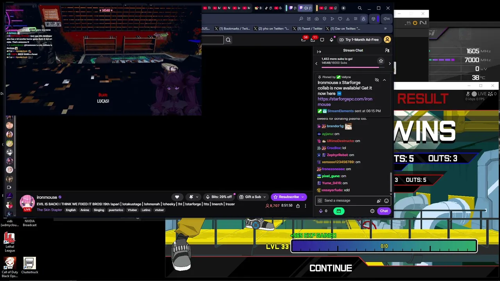Click the star icon on sub goal

tap(381, 61)
